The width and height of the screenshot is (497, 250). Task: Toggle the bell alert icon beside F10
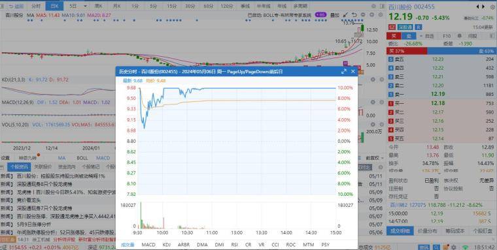pyautogui.click(x=459, y=36)
